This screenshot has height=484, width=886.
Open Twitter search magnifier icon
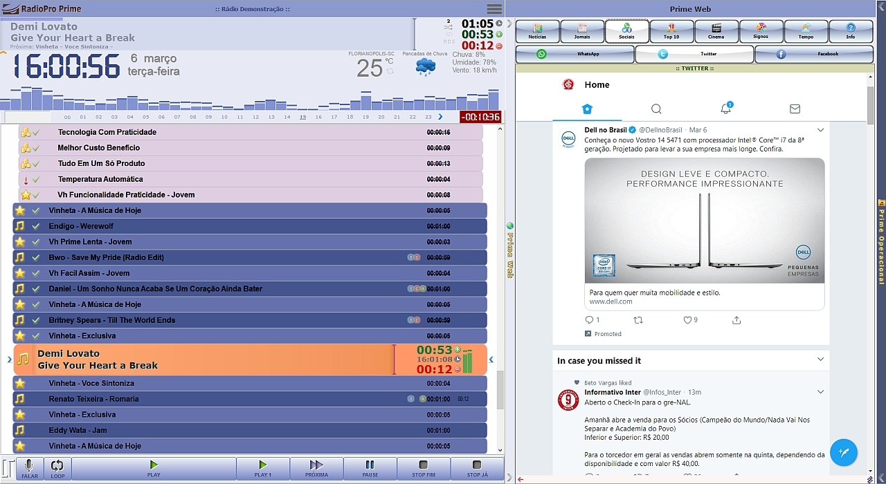[656, 109]
